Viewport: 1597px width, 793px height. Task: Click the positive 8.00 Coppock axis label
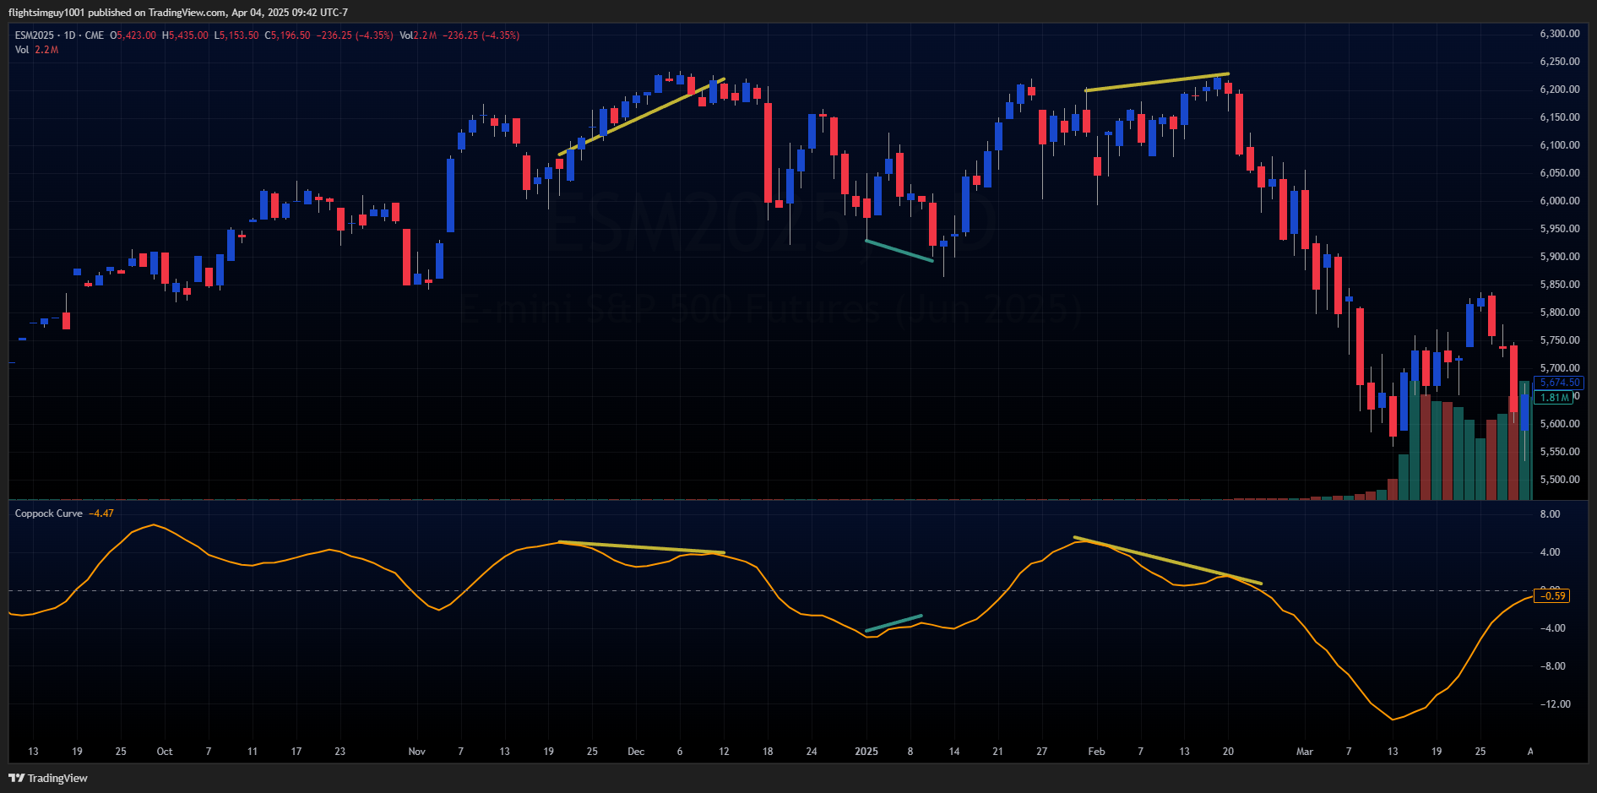1550,514
